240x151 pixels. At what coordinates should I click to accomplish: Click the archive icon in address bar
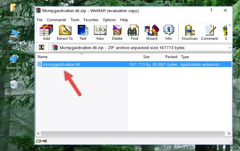tap(55, 48)
